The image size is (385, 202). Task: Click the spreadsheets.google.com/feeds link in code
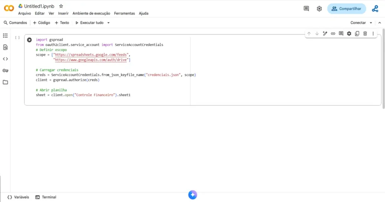click(91, 55)
